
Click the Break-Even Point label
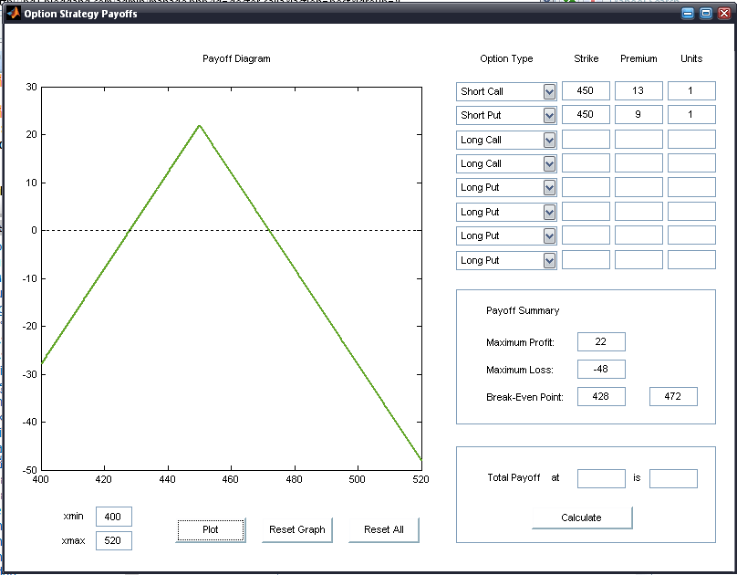[524, 397]
